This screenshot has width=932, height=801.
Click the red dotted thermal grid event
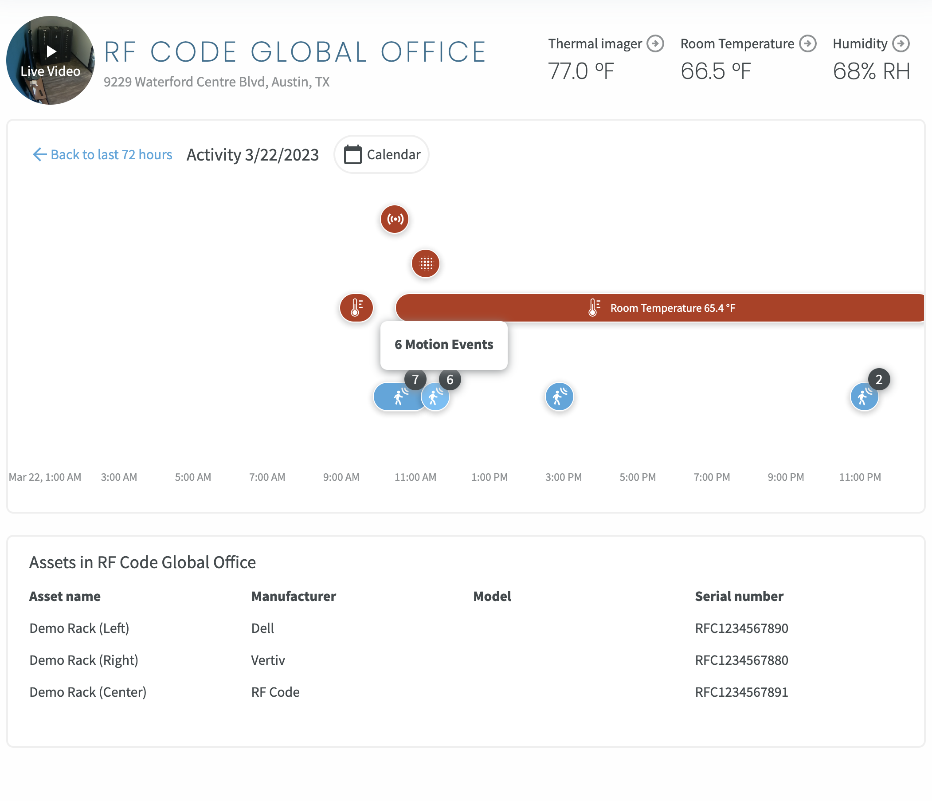tap(426, 263)
